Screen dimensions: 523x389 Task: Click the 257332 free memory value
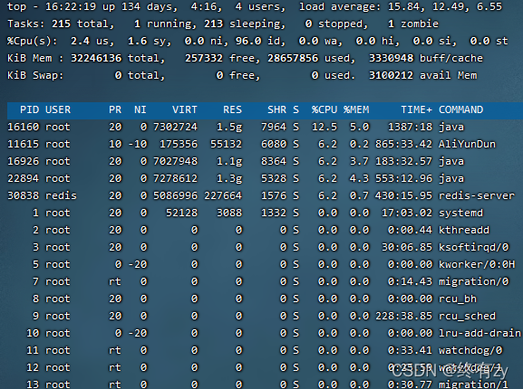click(x=220, y=58)
